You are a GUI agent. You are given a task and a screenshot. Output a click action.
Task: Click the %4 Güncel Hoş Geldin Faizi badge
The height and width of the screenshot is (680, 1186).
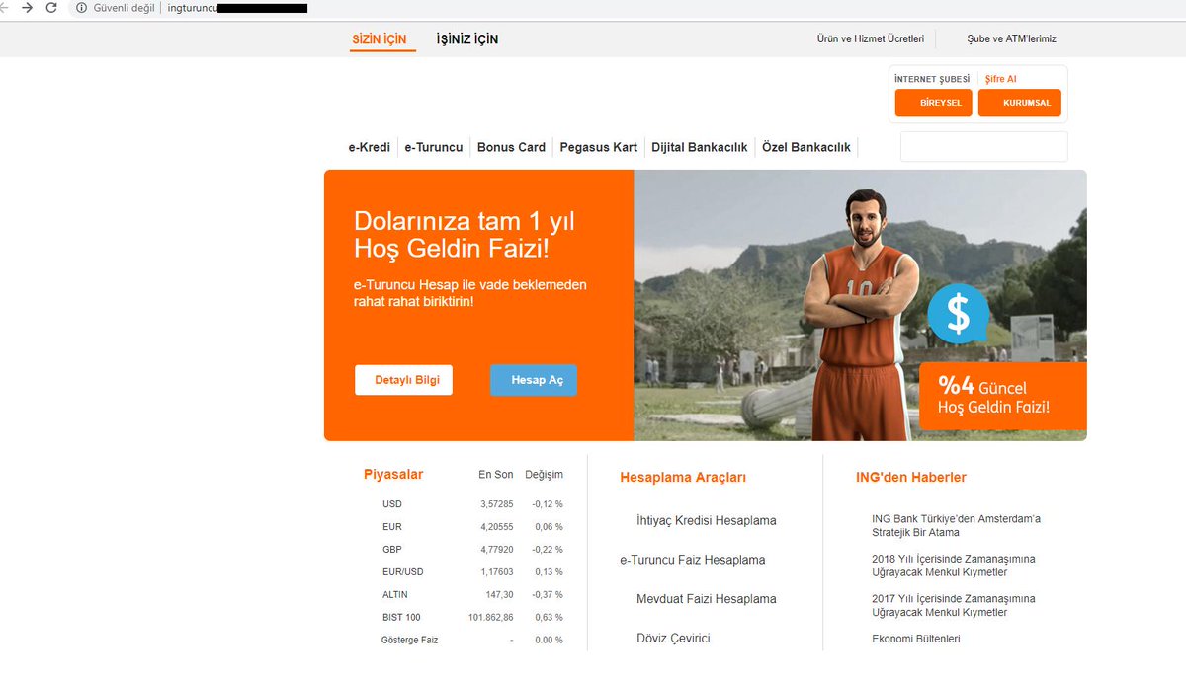coord(1002,396)
